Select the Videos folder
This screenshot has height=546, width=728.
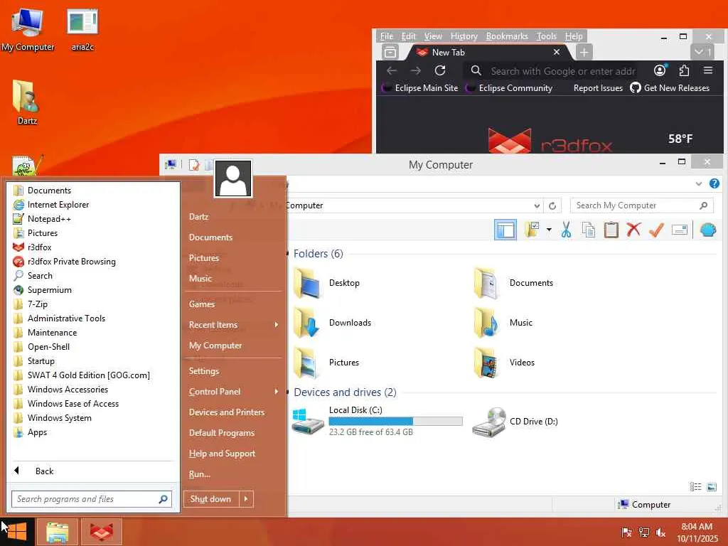505,363
